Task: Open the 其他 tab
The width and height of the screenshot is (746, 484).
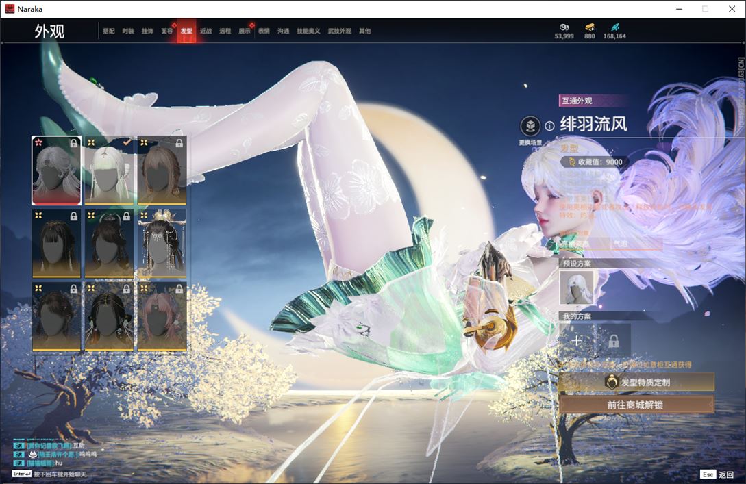Action: (365, 31)
